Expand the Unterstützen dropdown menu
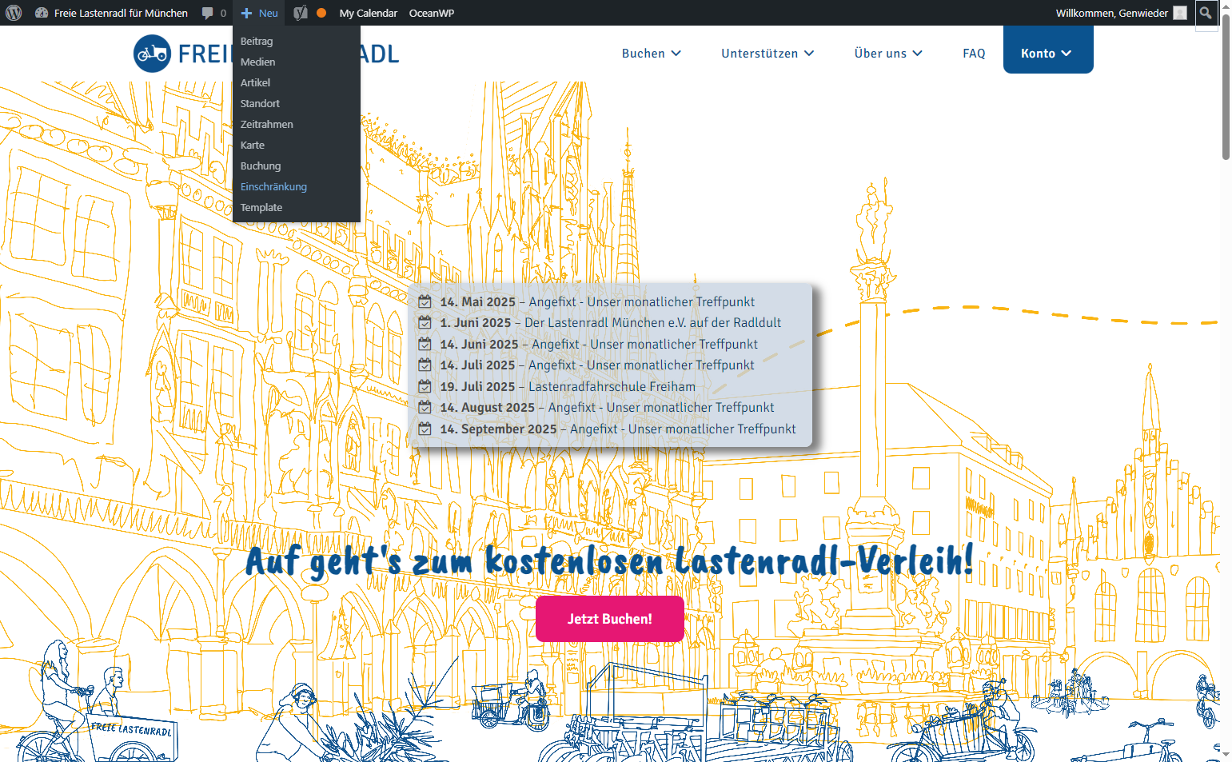Screen dimensions: 1232x762 (768, 54)
